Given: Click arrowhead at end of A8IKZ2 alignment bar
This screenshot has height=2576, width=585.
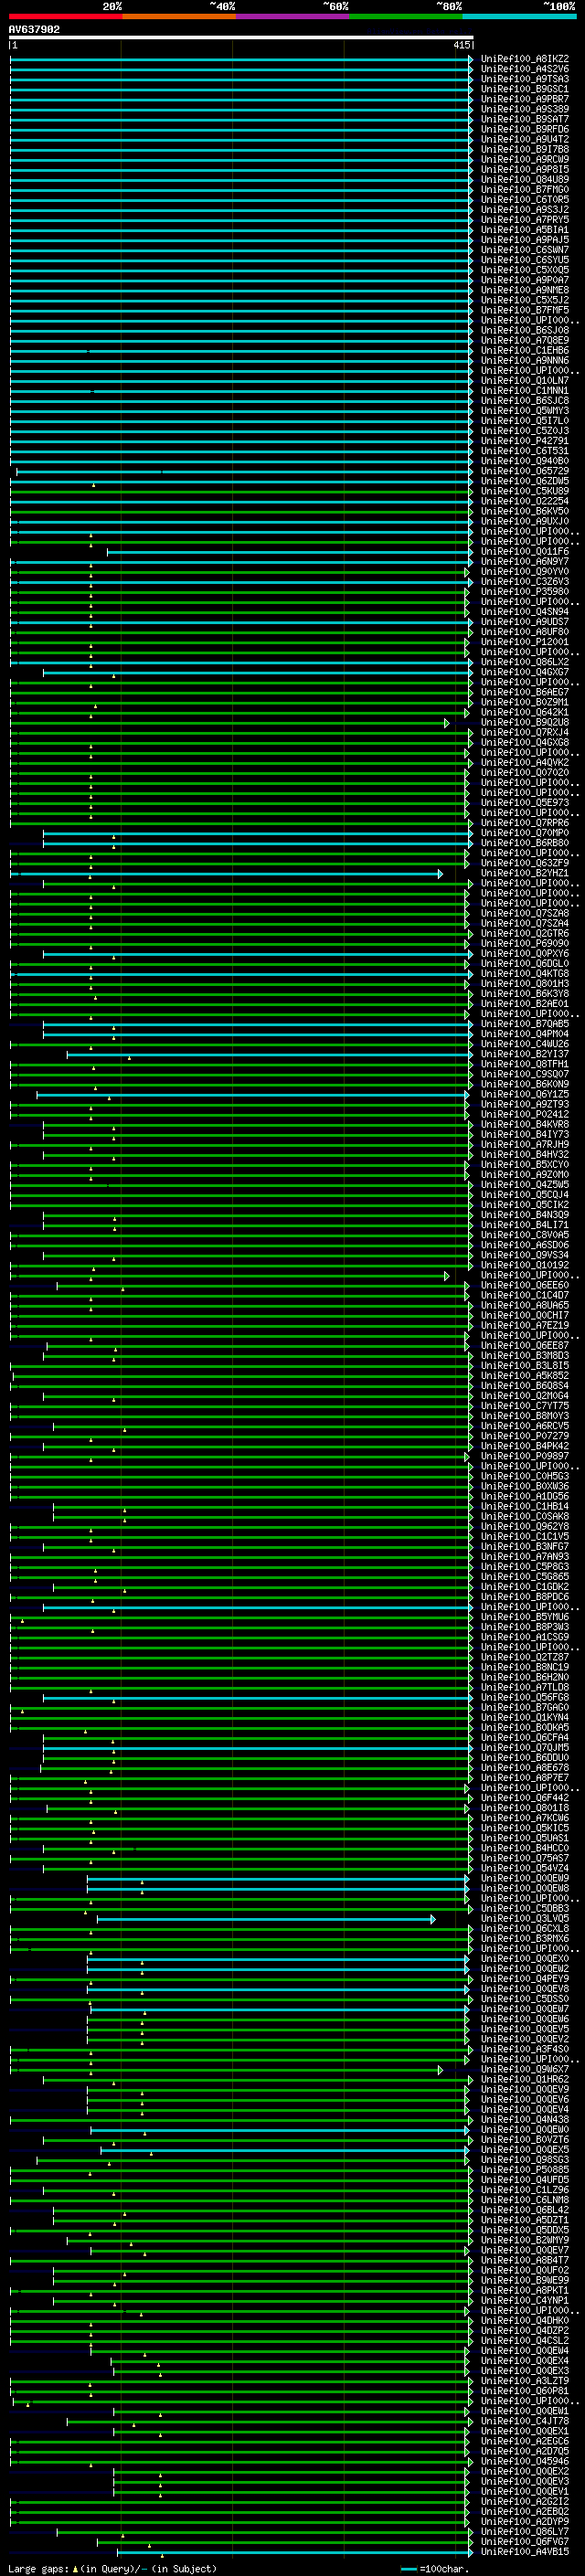Looking at the screenshot, I should point(470,59).
